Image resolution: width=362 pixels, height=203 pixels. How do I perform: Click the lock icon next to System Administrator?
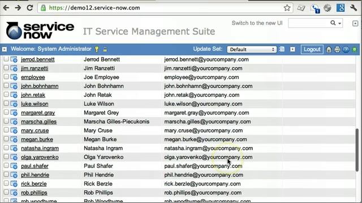click(105, 49)
